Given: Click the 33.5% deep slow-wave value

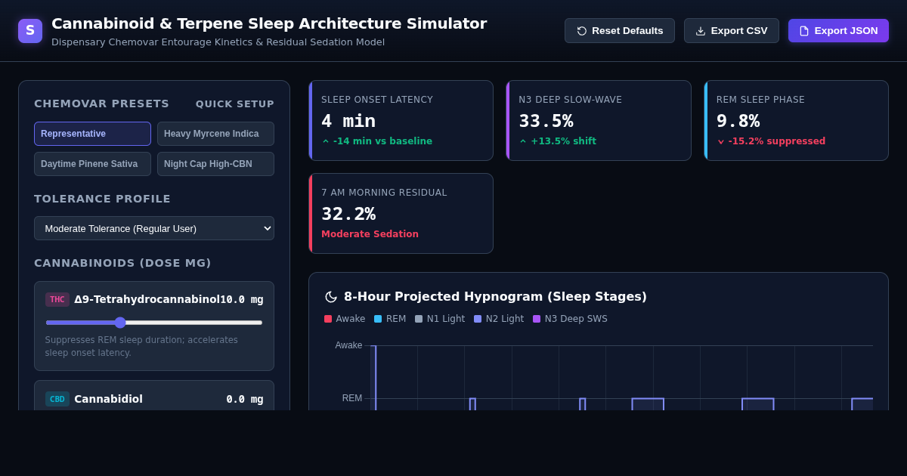Looking at the screenshot, I should pos(546,121).
